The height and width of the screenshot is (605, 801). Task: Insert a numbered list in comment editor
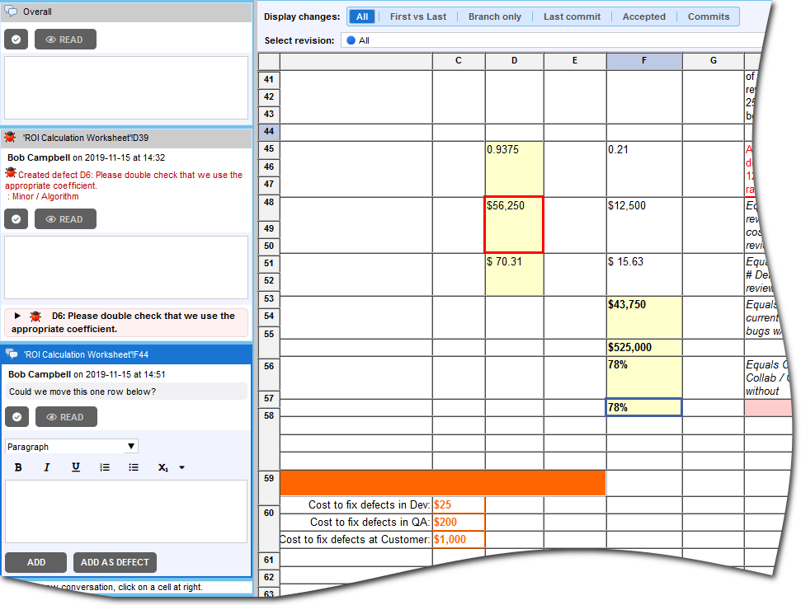(x=105, y=467)
